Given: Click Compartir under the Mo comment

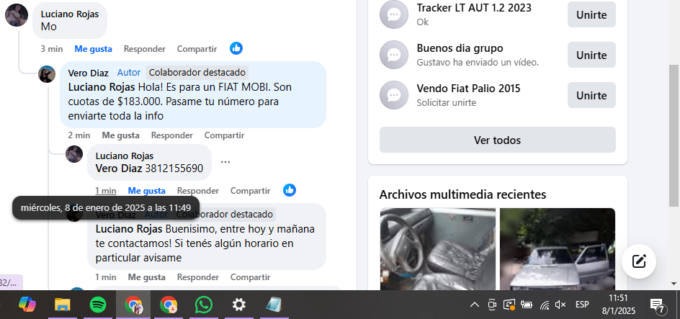Looking at the screenshot, I should (197, 49).
